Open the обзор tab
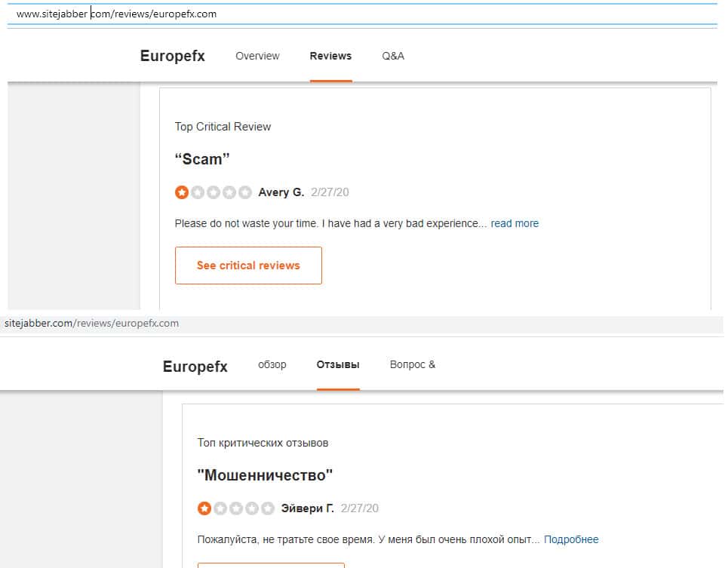Screen dimensions: 725x568 pos(272,364)
